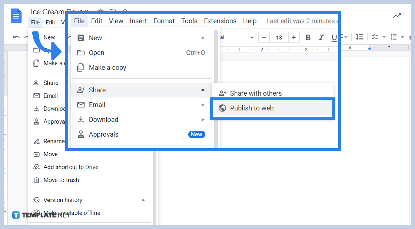Viewport: 415px width, 229px height.
Task: Click the Email icon in the File menu
Action: point(81,105)
